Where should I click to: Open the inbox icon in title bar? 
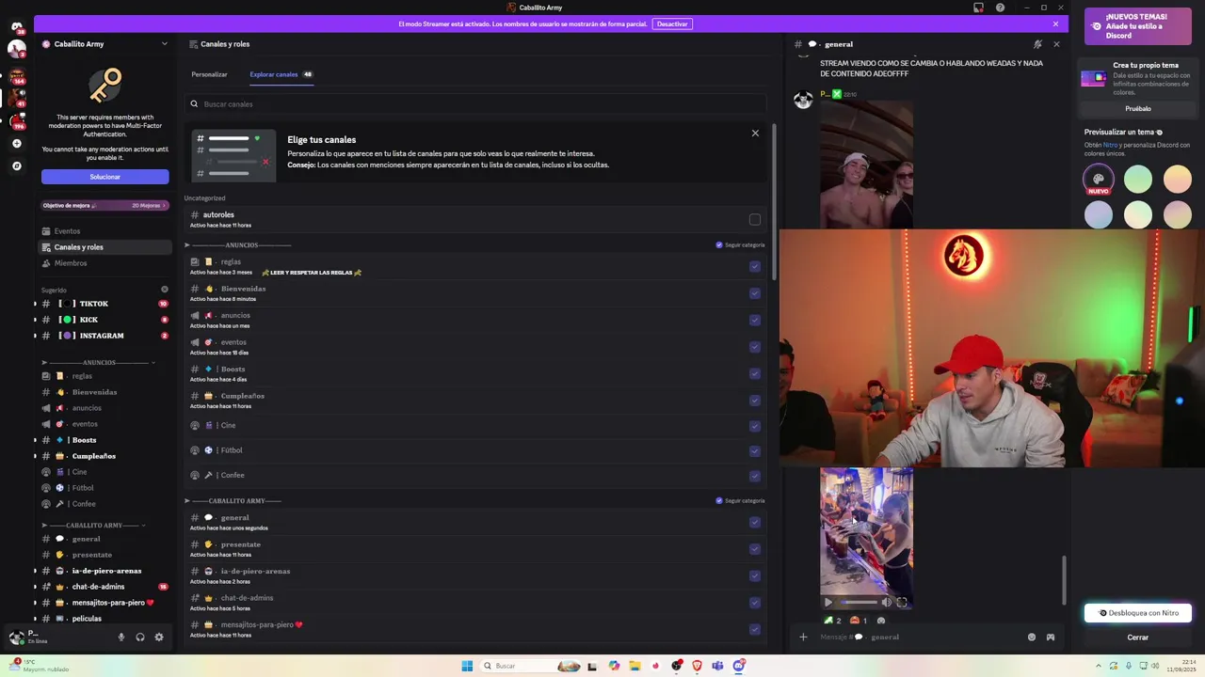point(978,8)
